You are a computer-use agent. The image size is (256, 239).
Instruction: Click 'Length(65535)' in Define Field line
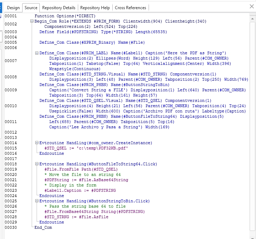tap(151, 32)
